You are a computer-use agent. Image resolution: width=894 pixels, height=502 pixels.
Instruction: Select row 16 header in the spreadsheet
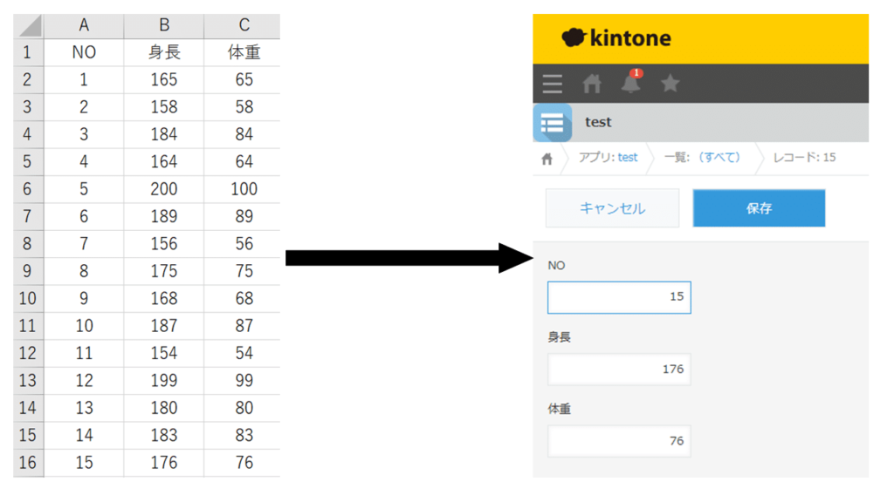tap(27, 462)
